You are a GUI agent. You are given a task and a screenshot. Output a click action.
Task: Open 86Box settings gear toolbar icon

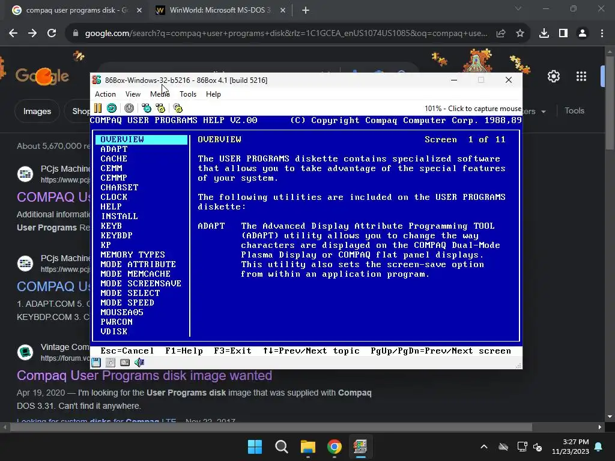point(178,108)
